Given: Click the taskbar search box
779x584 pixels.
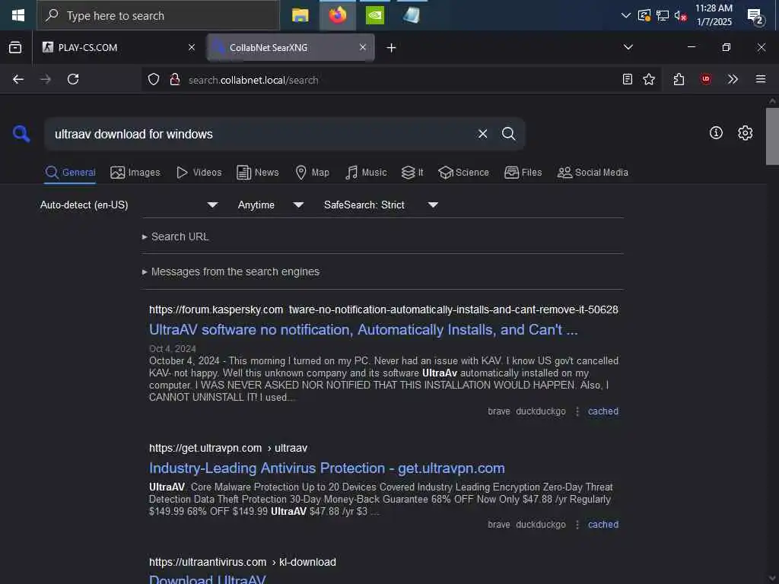Looking at the screenshot, I should [x=158, y=15].
